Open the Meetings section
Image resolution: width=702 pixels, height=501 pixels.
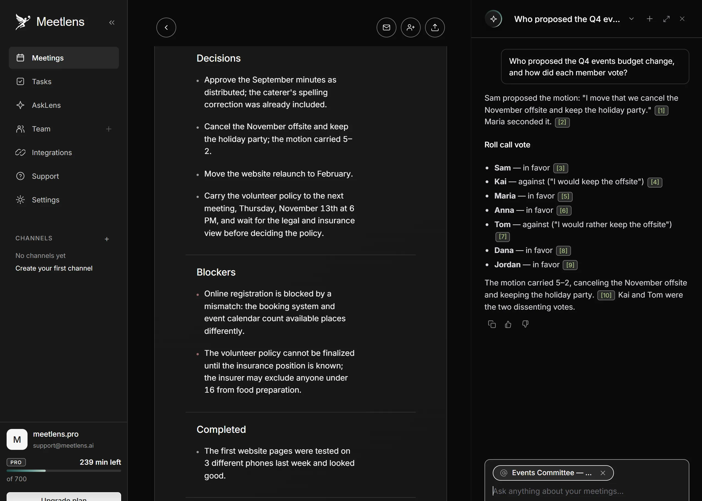pos(64,58)
